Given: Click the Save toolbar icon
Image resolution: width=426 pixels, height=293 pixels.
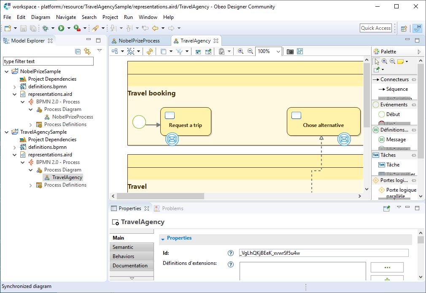Looking at the screenshot, I should click(x=23, y=28).
